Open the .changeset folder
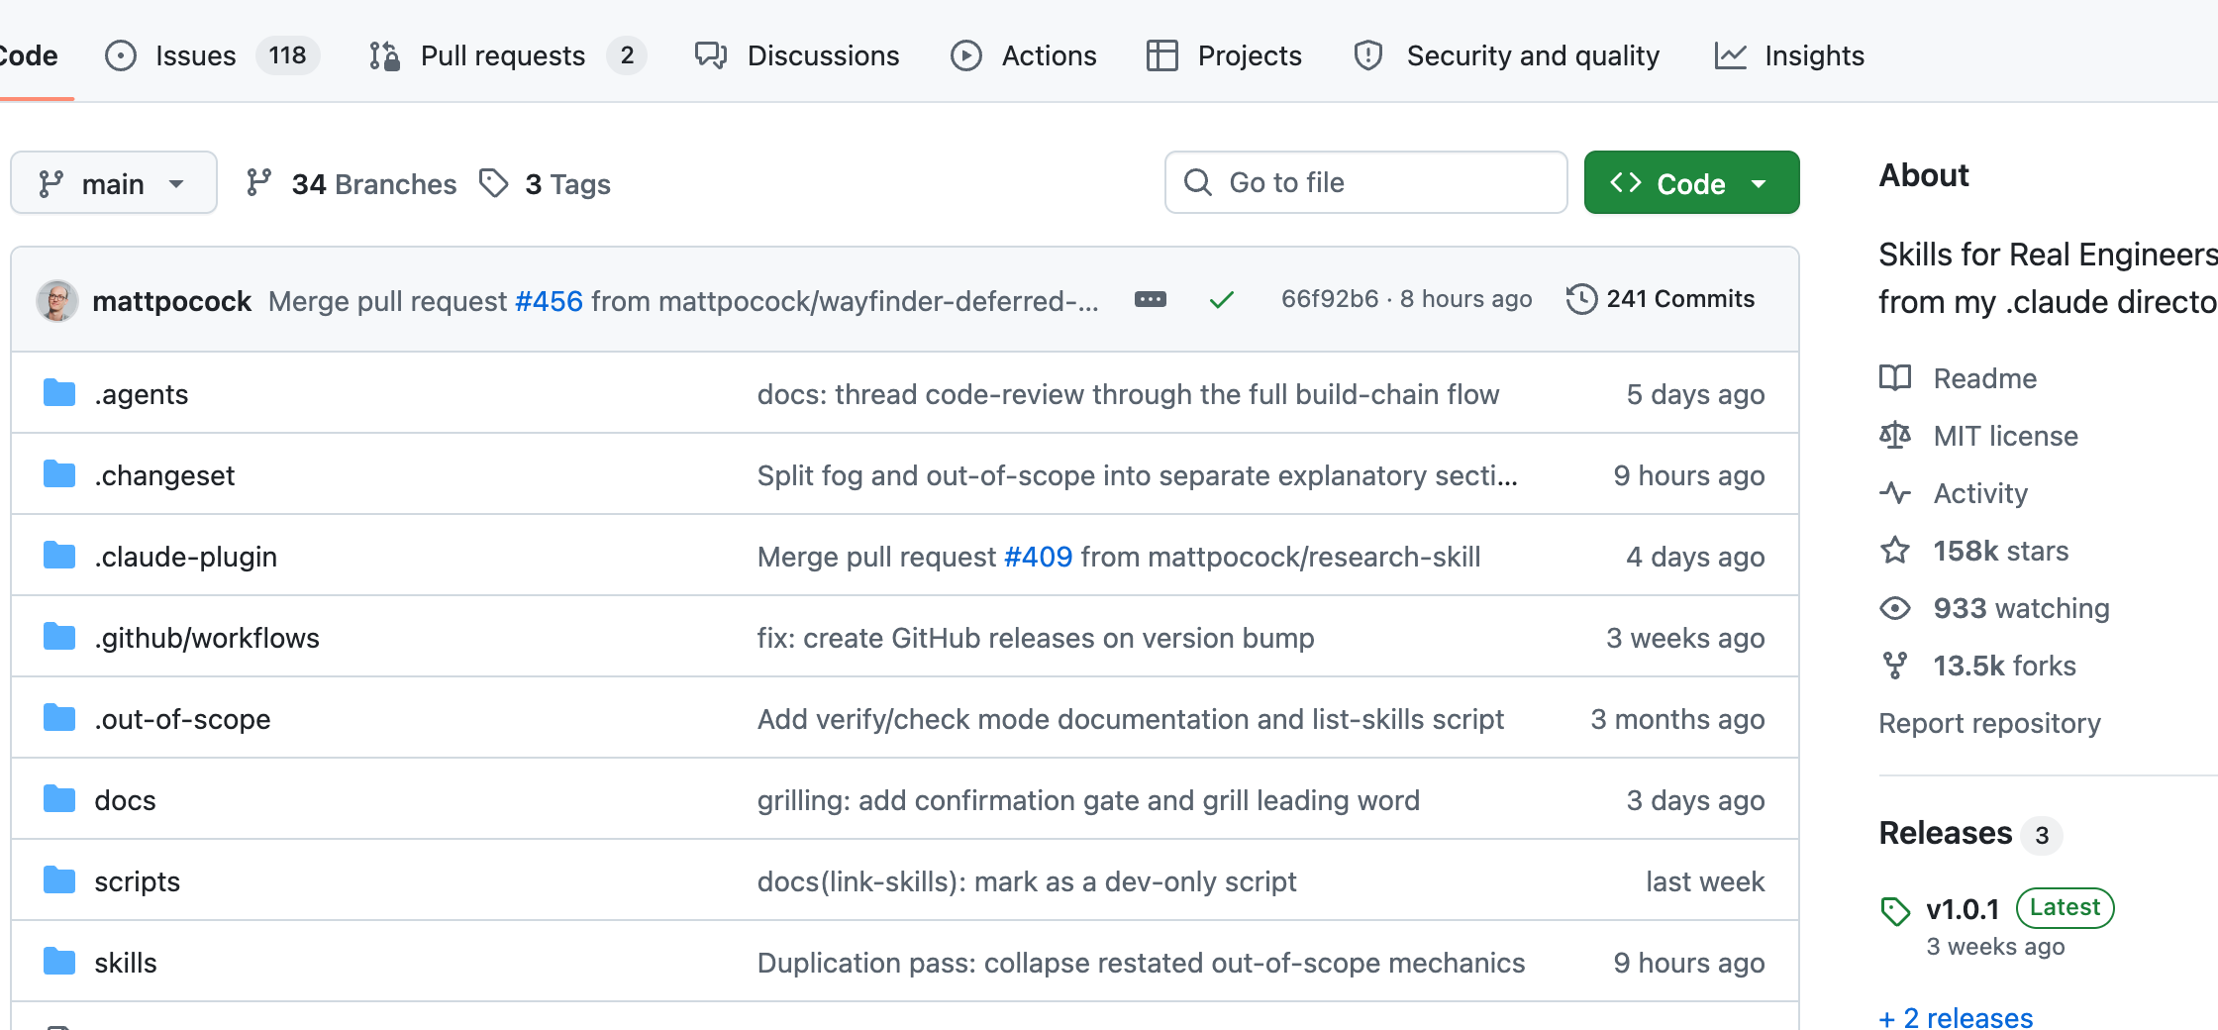The image size is (2218, 1030). click(164, 475)
